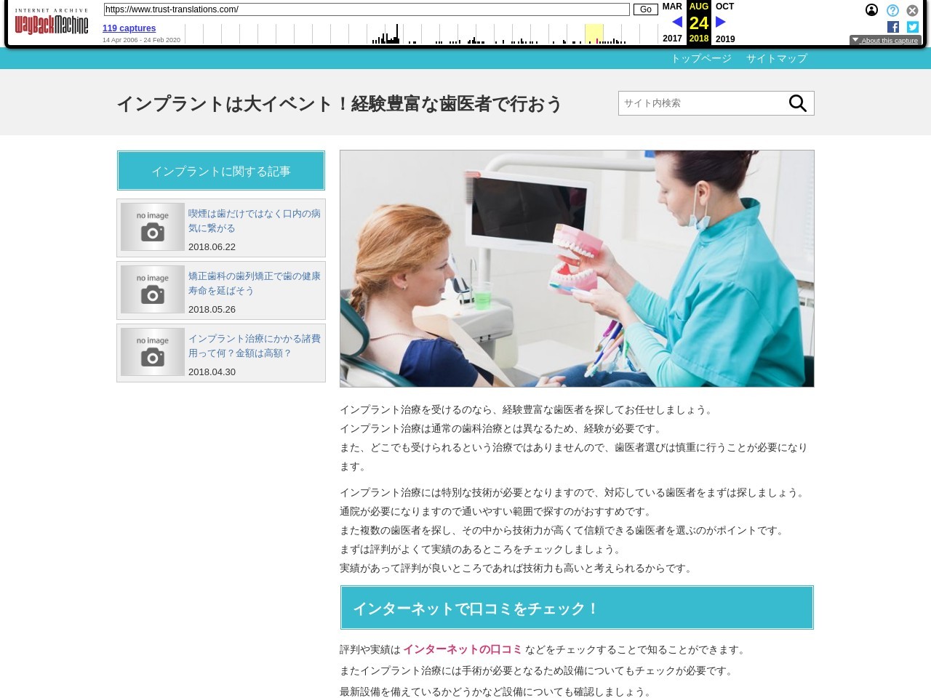Close the Wayback toolbar with X icon
This screenshot has height=698, width=931.
click(x=912, y=10)
